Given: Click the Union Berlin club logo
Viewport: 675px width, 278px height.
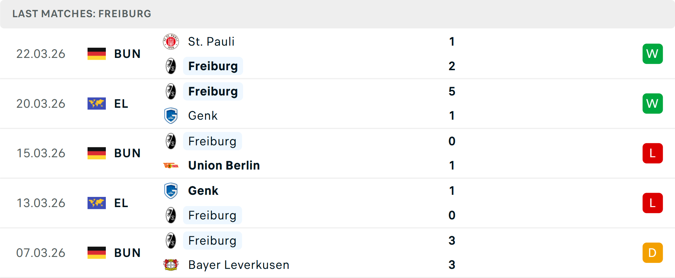Looking at the screenshot, I should click(x=171, y=166).
